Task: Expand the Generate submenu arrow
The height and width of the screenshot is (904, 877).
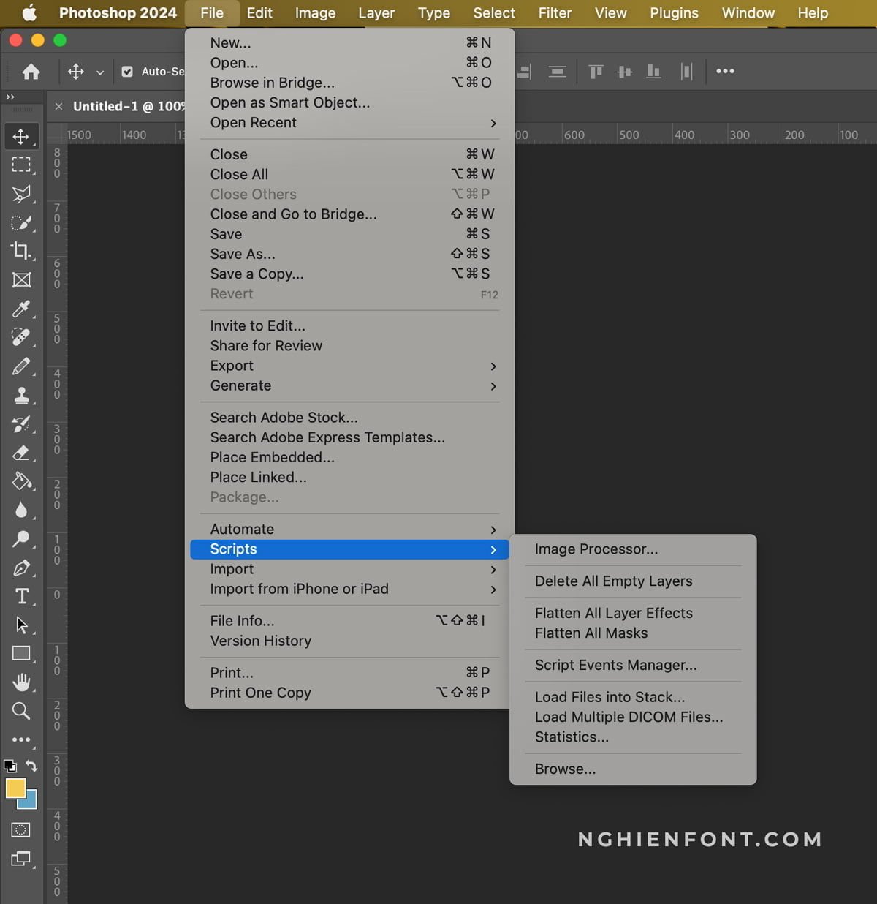Action: (x=493, y=386)
